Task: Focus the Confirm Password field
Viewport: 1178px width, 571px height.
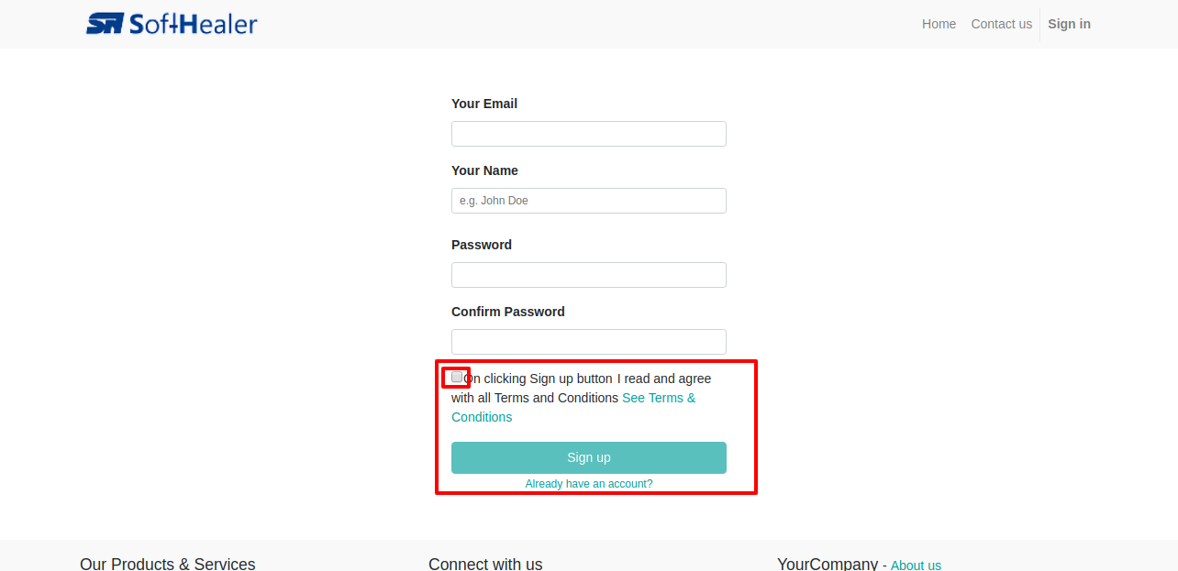Action: (x=589, y=342)
